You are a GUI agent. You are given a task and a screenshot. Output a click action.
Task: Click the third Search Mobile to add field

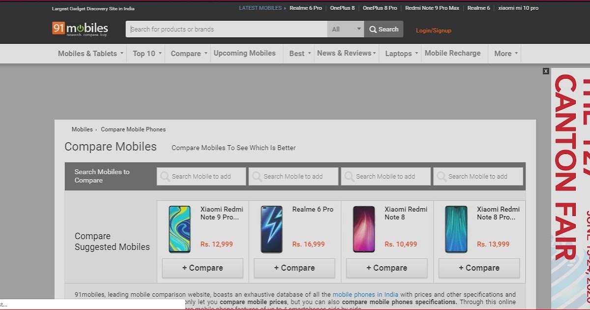click(x=385, y=176)
